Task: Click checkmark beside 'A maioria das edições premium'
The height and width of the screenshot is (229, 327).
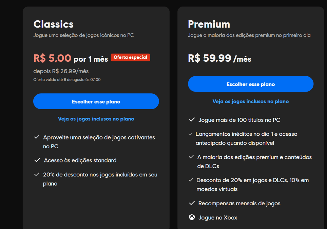Action: (191, 157)
